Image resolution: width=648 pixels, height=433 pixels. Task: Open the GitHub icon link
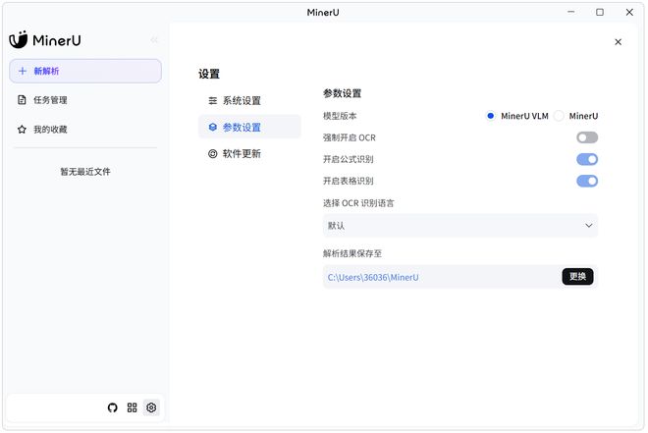coord(112,407)
